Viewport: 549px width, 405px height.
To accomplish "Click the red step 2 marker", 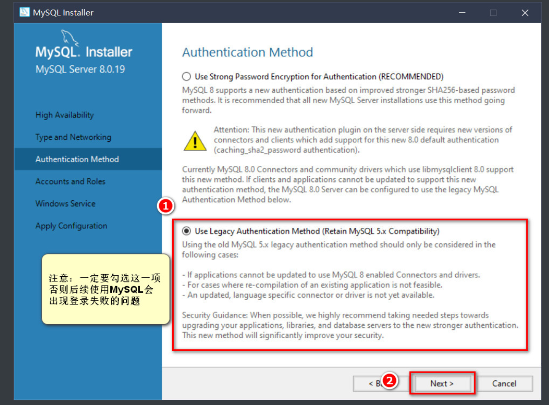I will click(x=389, y=380).
